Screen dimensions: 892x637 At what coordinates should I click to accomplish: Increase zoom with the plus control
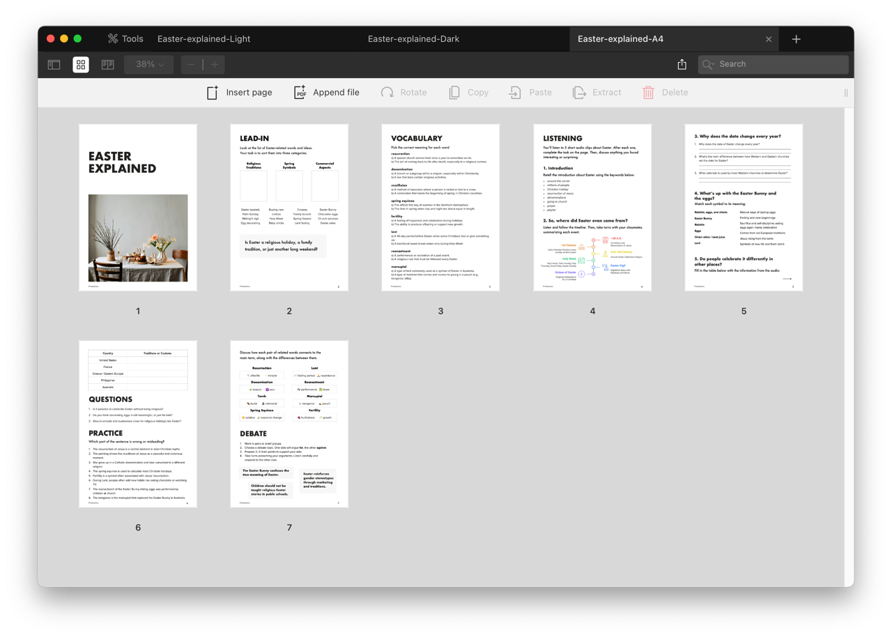click(x=215, y=63)
